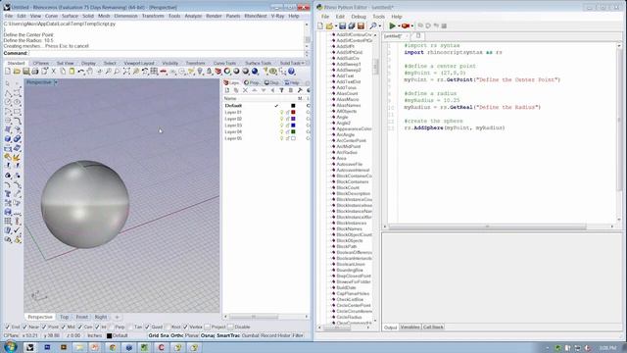Toggle the Point osnap checkbox
Image resolution: width=627 pixels, height=353 pixels.
coord(44,327)
